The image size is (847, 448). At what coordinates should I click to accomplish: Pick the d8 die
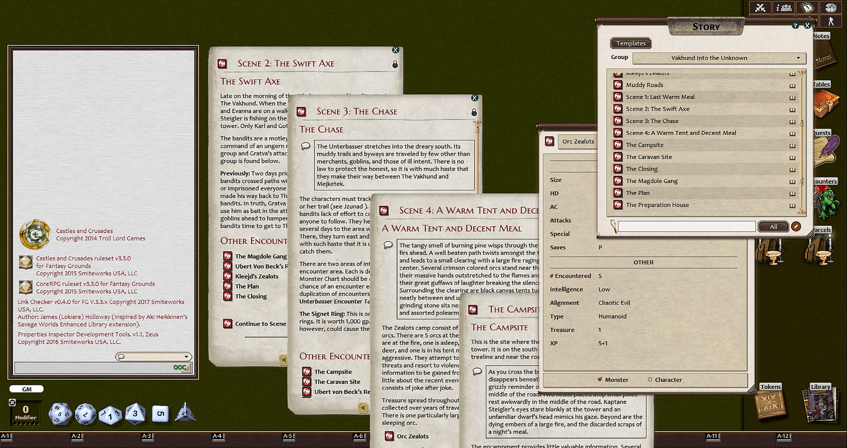click(x=135, y=413)
